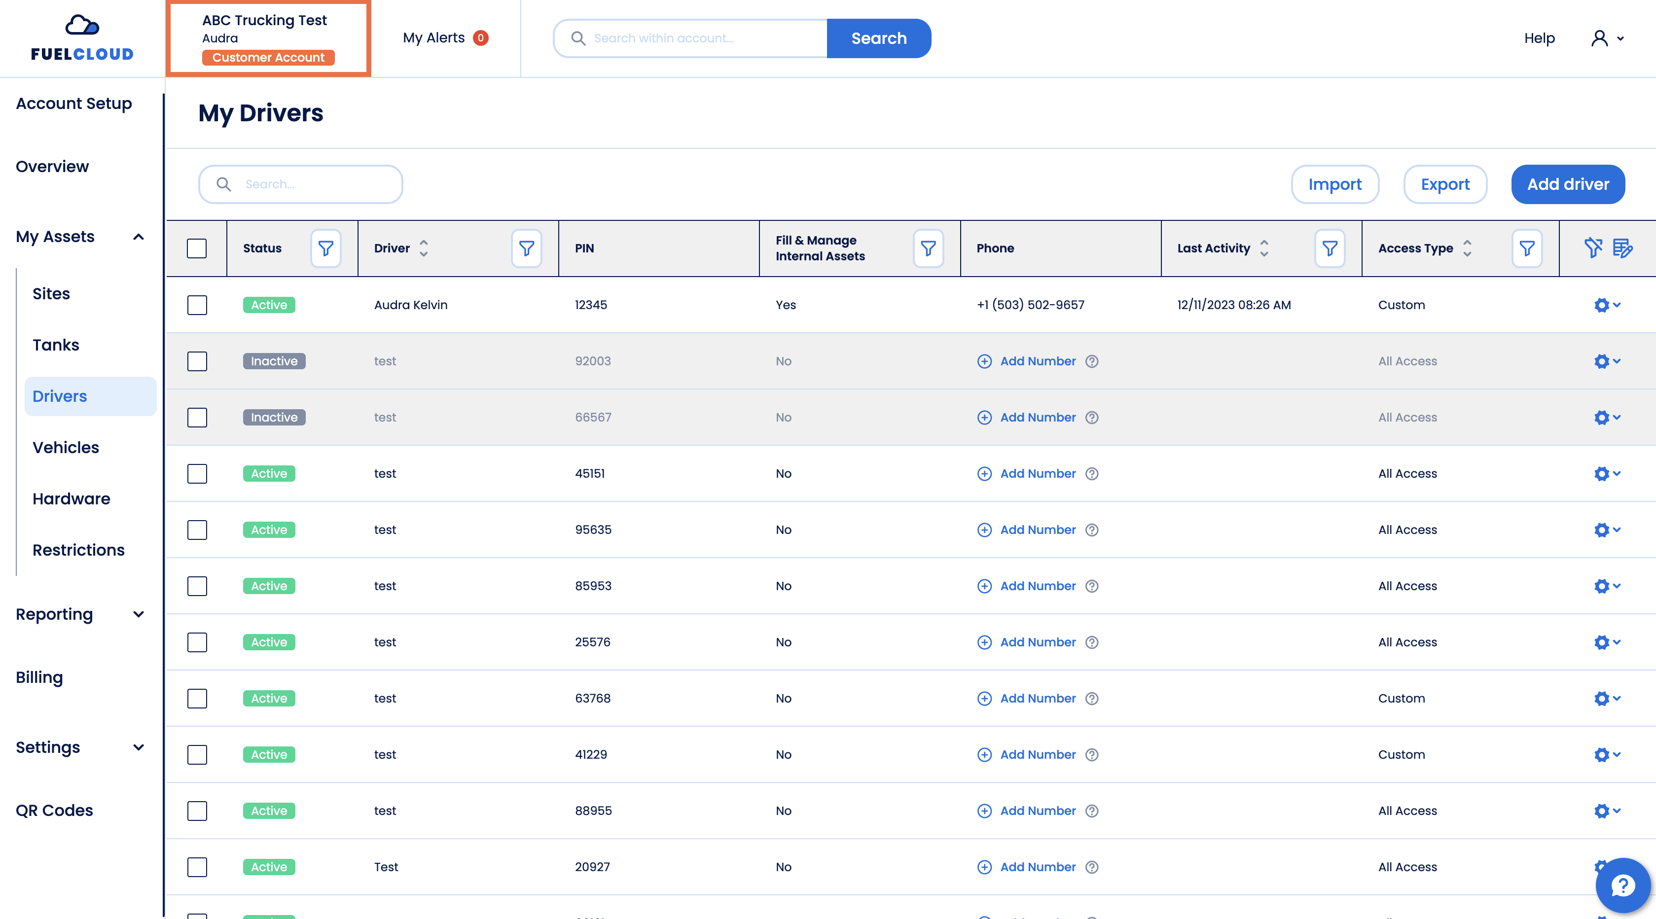Open the Last Activity column filter
1656x919 pixels.
(x=1330, y=248)
